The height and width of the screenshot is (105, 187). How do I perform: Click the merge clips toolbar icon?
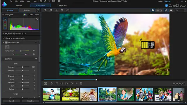coord(56,10)
